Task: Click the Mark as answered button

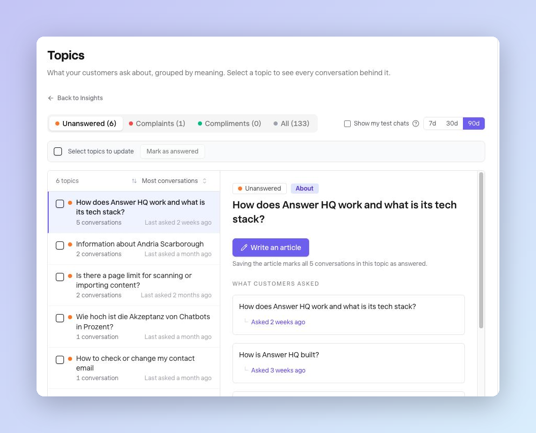Action: click(x=173, y=151)
